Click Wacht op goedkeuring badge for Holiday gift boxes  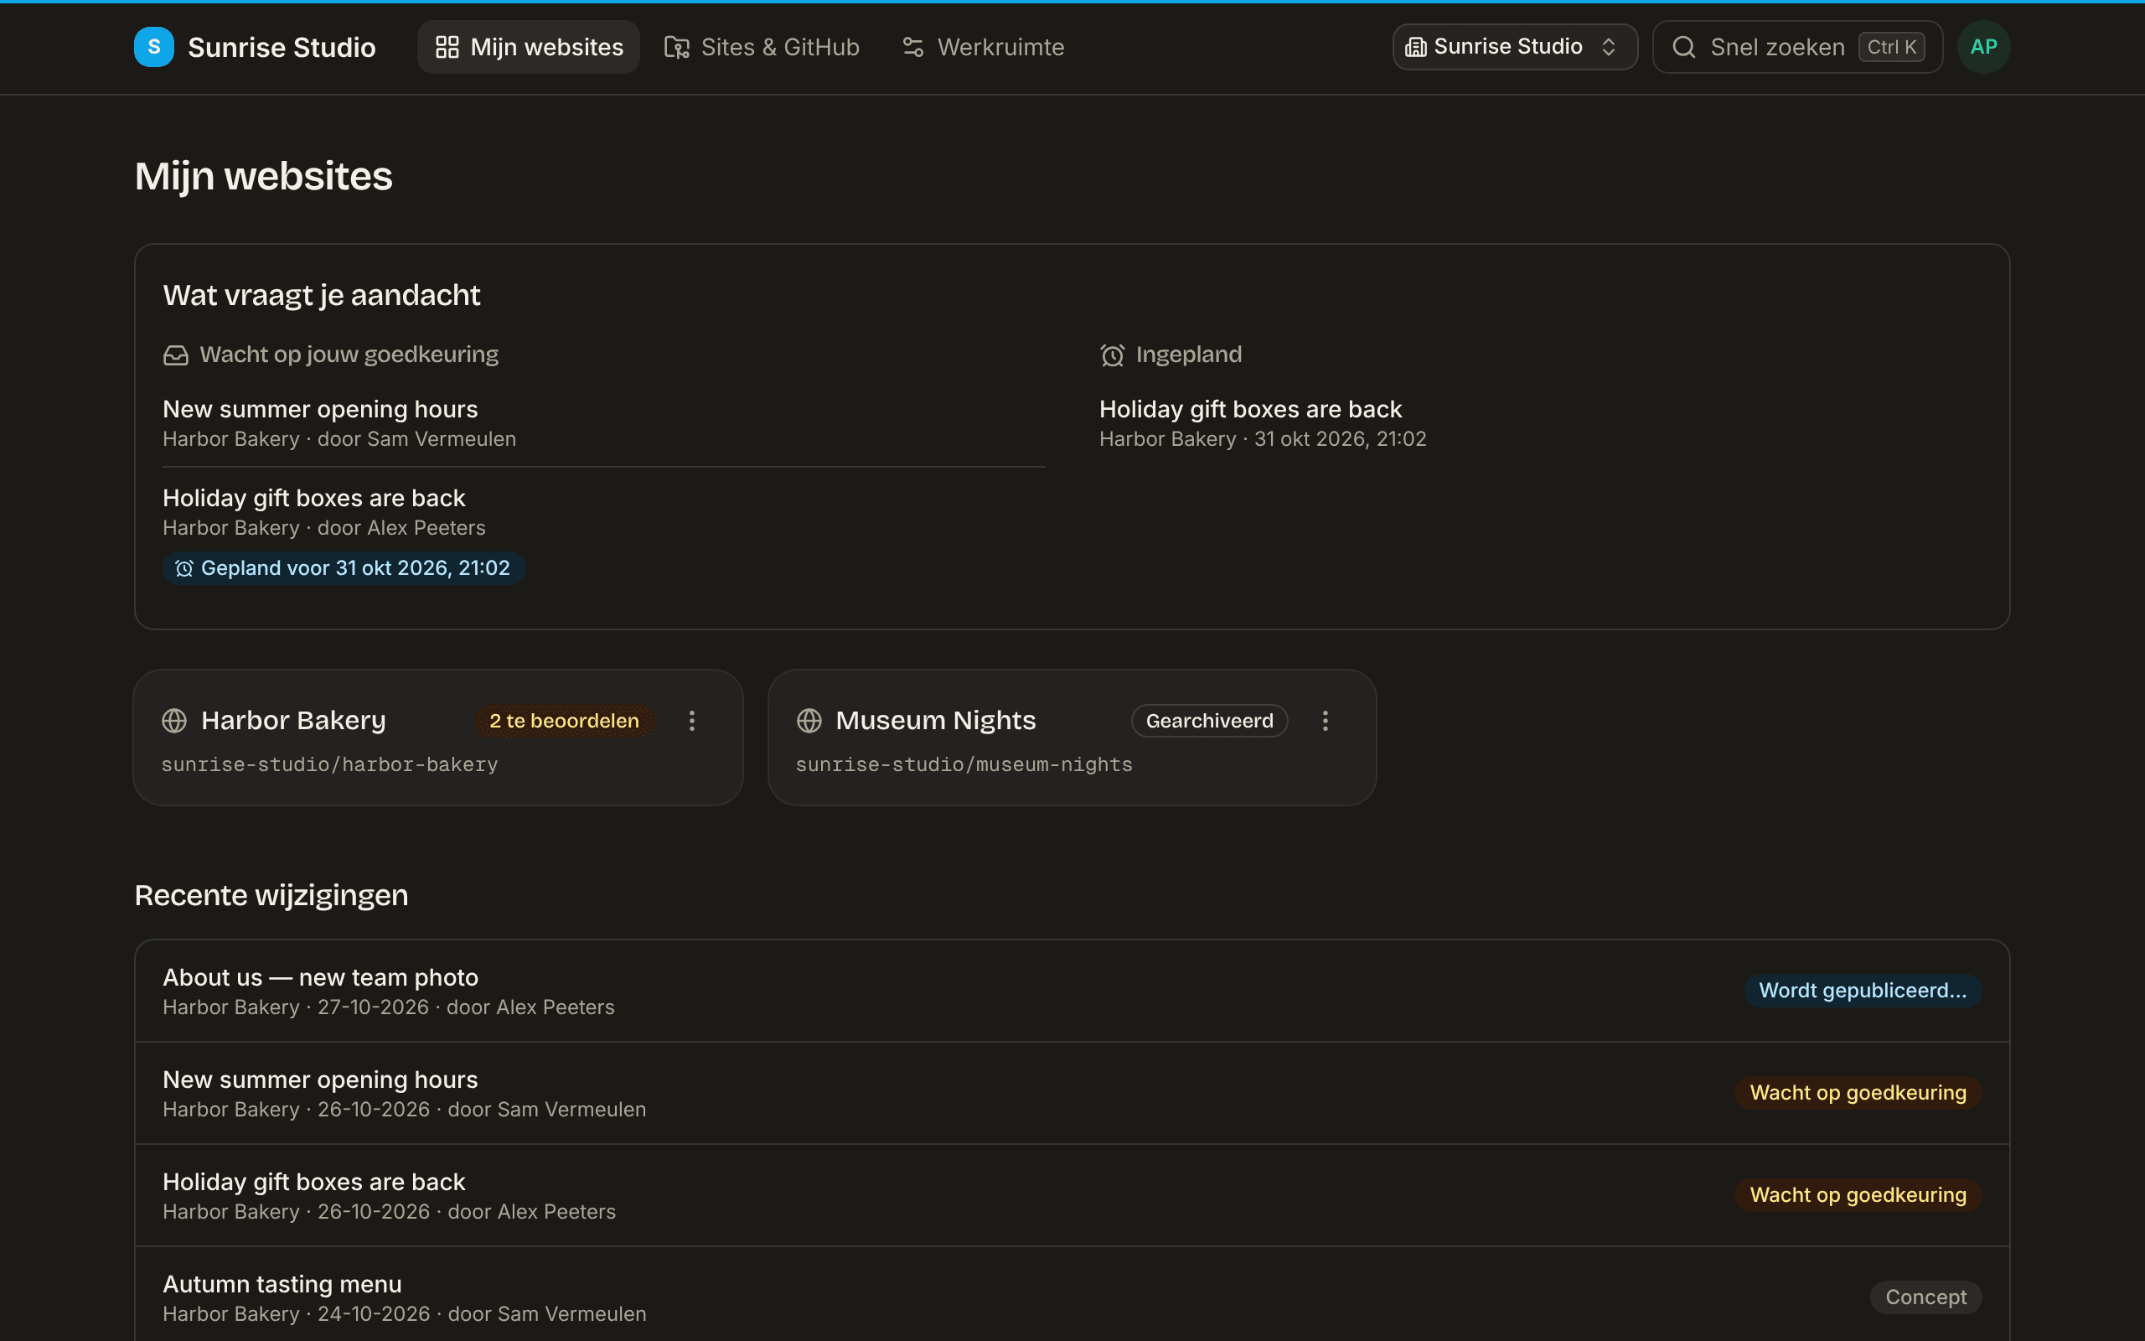click(1858, 1194)
